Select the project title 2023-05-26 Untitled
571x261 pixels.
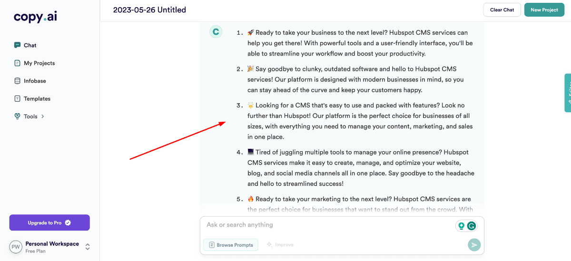pos(149,10)
